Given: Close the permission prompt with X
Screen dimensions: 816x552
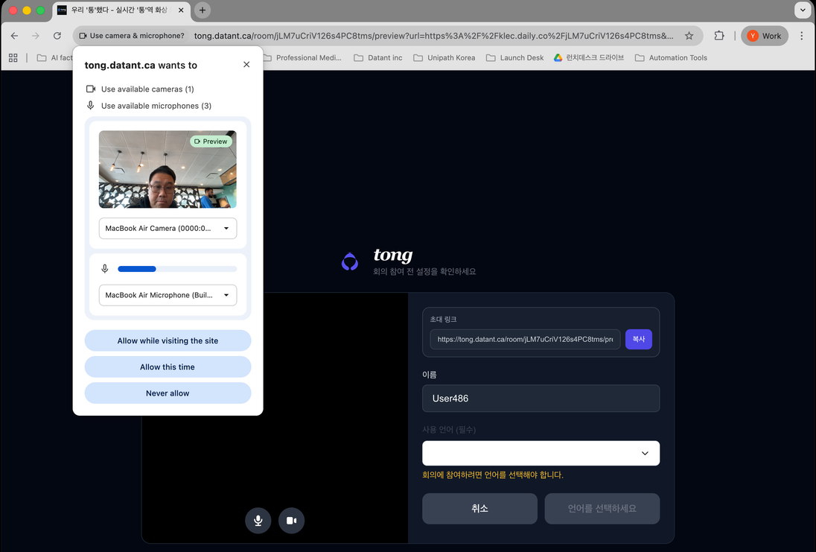Looking at the screenshot, I should (x=246, y=65).
